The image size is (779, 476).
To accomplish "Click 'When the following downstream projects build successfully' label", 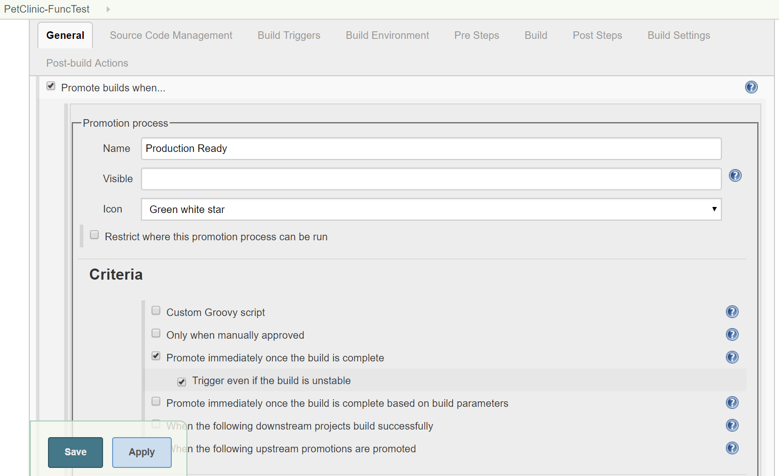I will point(300,426).
